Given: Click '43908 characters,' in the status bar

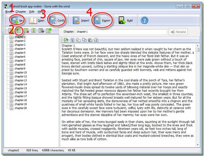Looking at the screenshot, I should 53,150.
